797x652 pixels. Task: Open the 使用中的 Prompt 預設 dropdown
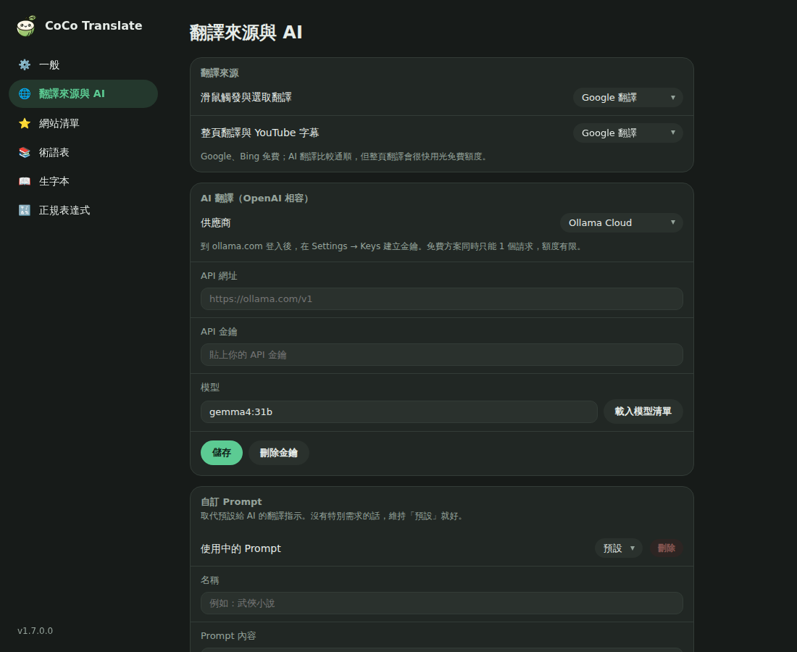point(619,548)
